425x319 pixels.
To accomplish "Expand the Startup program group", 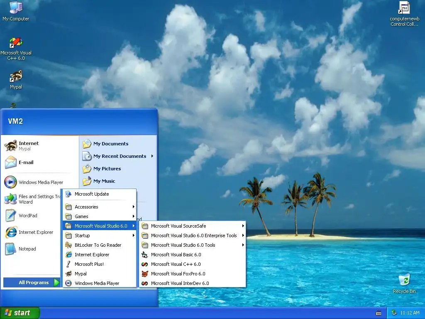I will [100, 236].
